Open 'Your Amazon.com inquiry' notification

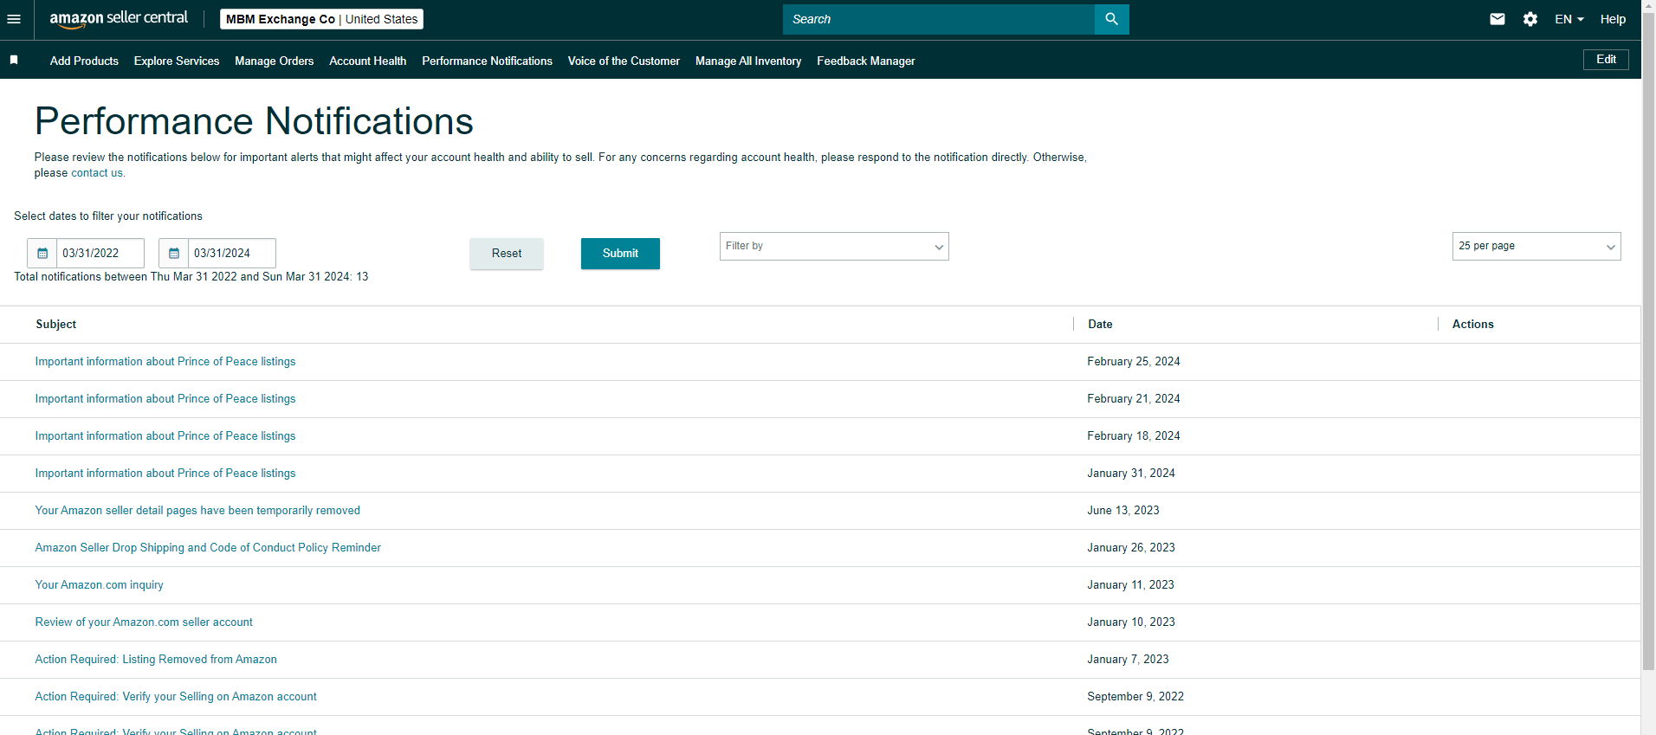[99, 585]
